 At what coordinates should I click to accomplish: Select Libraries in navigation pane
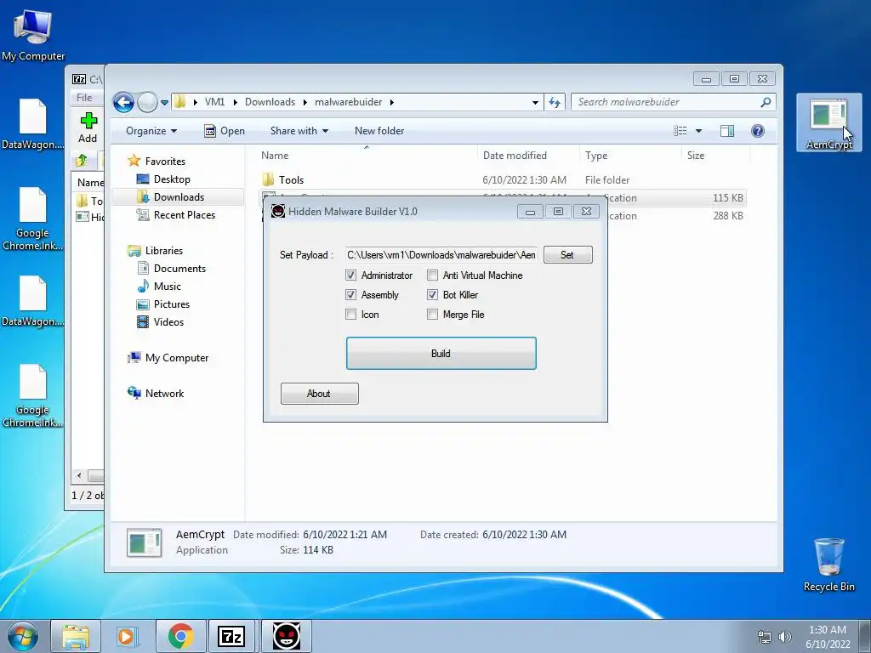click(x=164, y=251)
